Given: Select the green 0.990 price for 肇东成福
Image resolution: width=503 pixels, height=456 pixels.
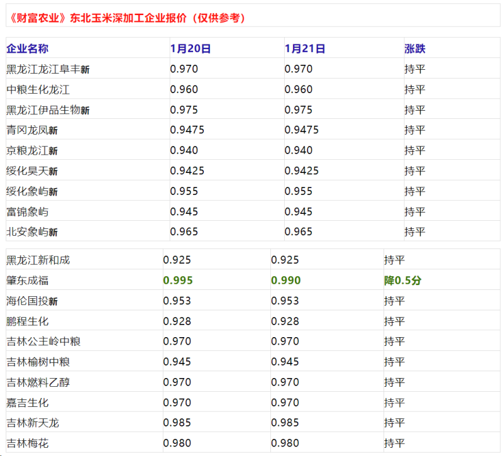Looking at the screenshot, I should (286, 281).
